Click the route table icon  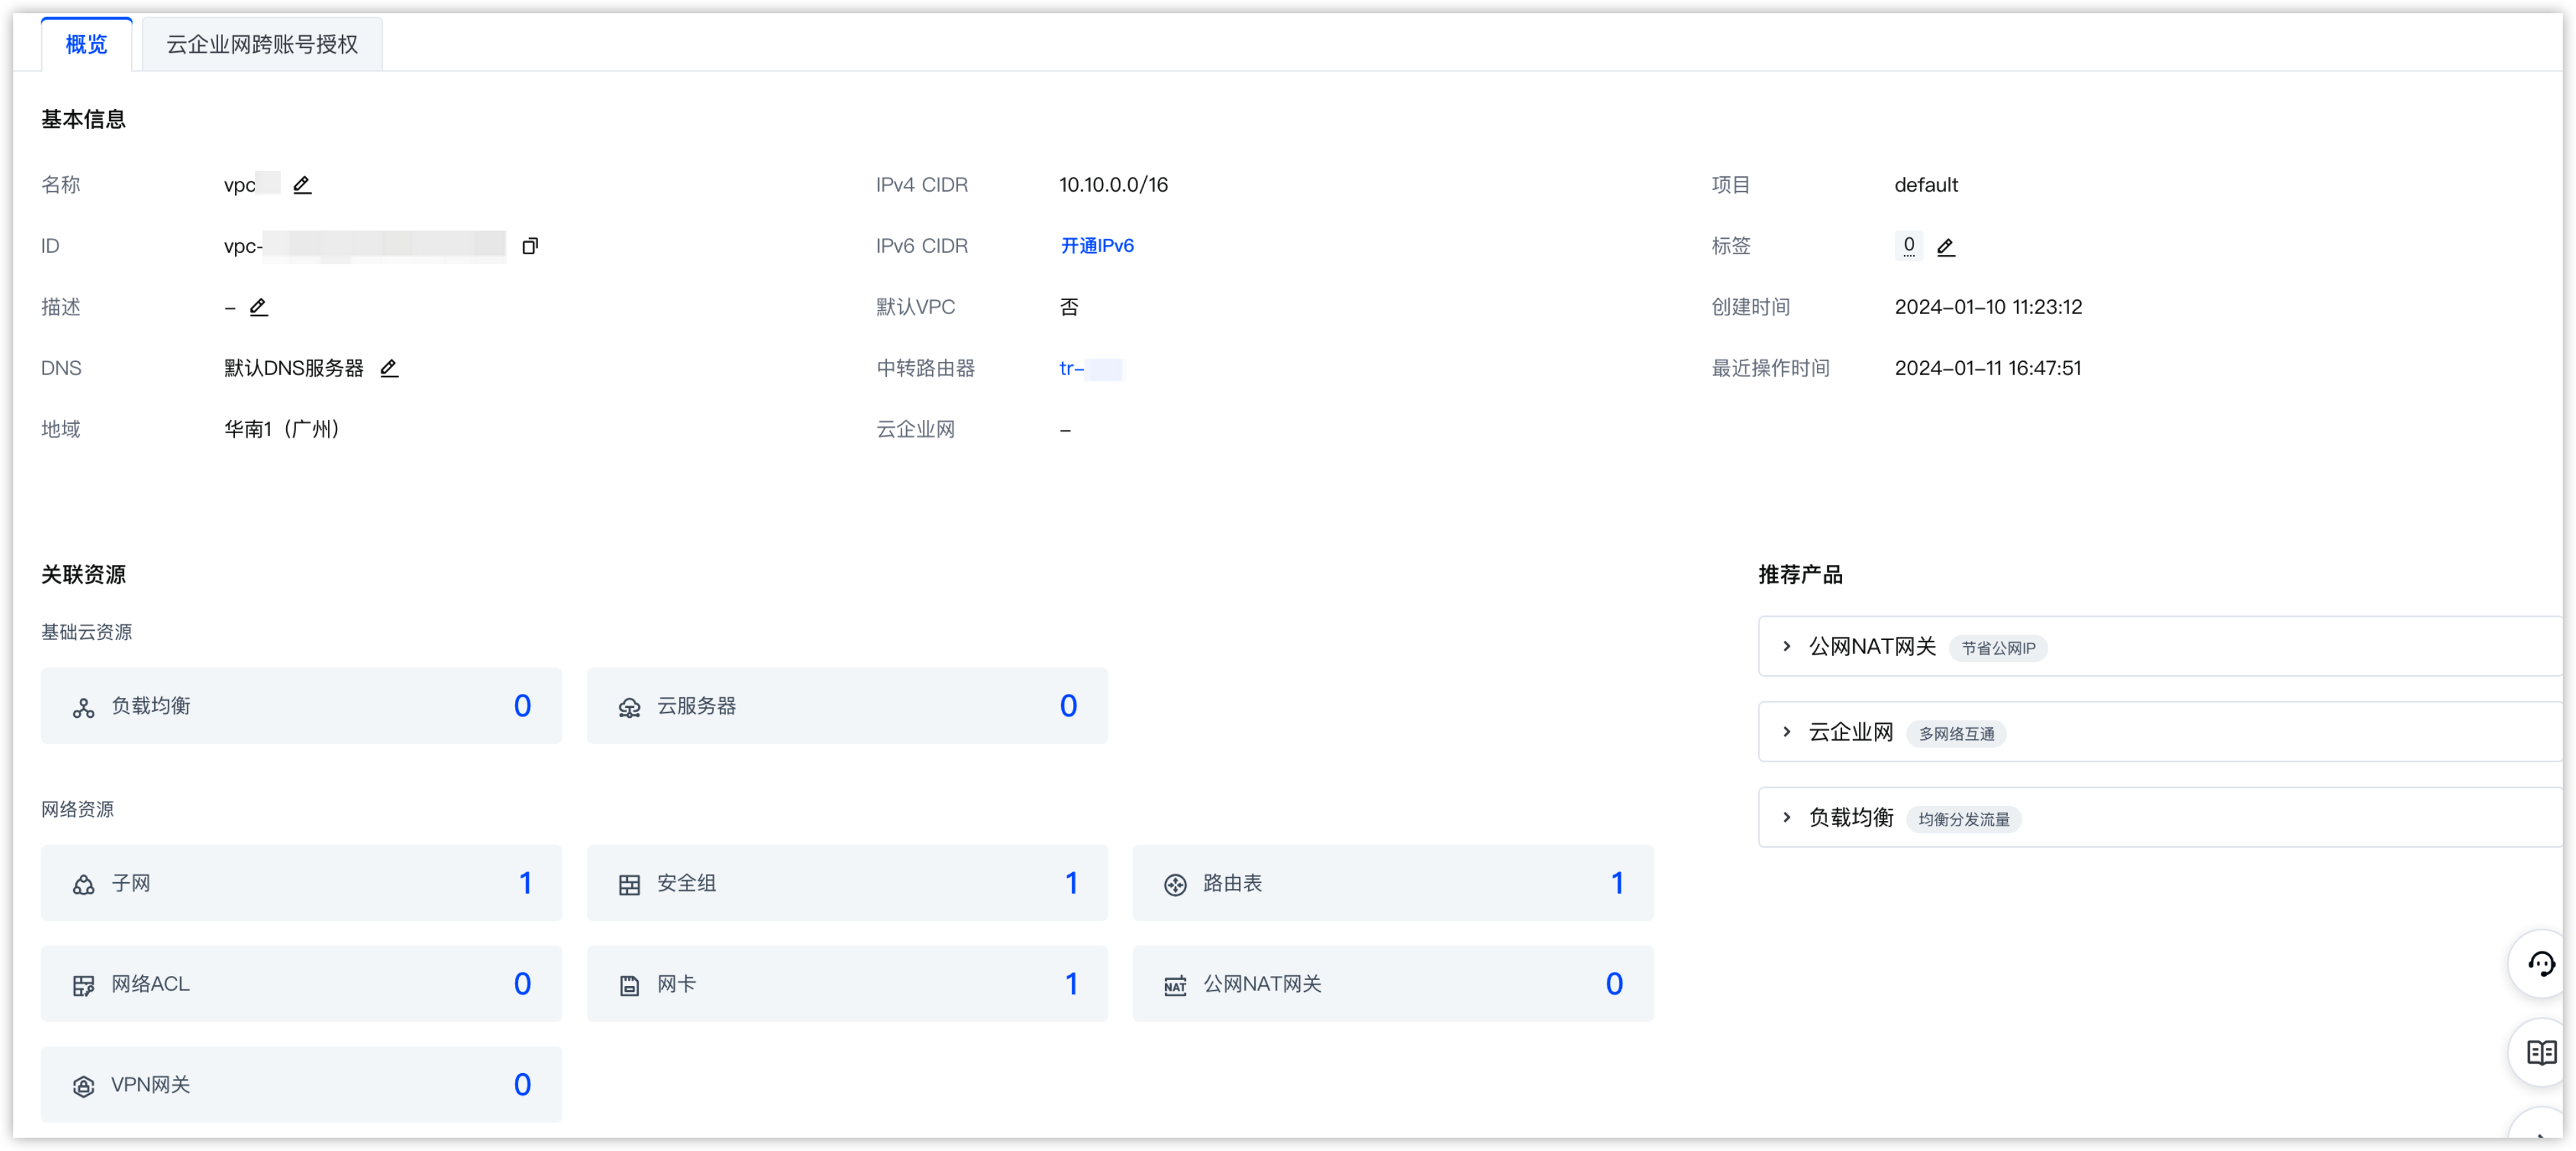[x=1175, y=885]
